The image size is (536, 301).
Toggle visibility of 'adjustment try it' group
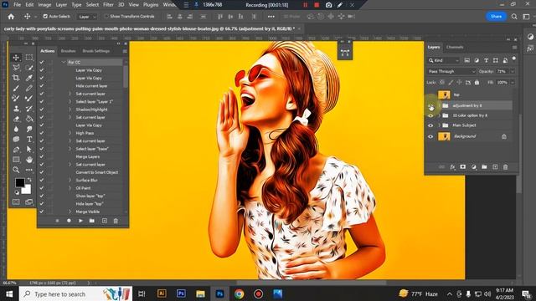point(430,106)
